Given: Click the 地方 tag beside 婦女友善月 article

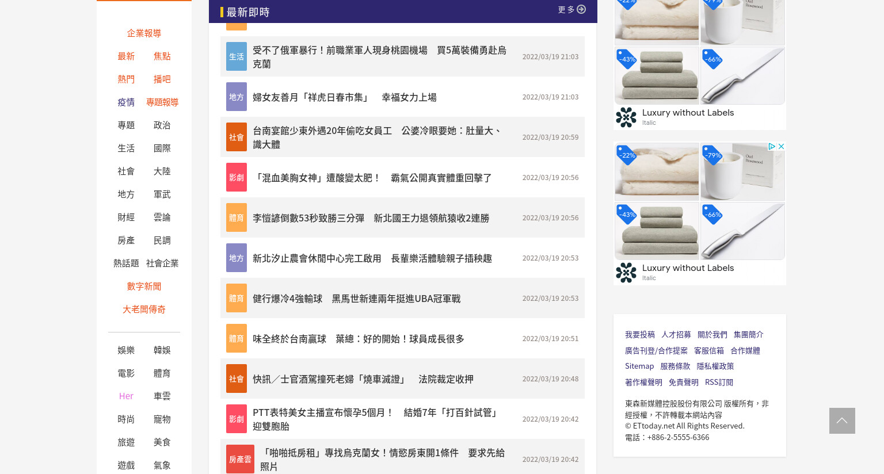Looking at the screenshot, I should pyautogui.click(x=237, y=97).
